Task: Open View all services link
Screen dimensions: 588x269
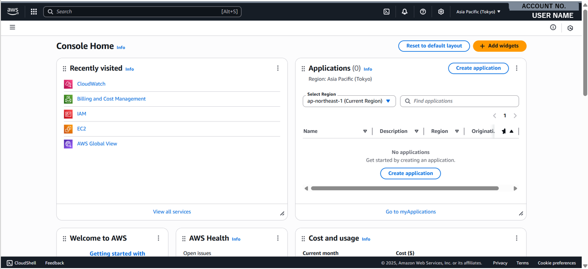Action: (172, 212)
